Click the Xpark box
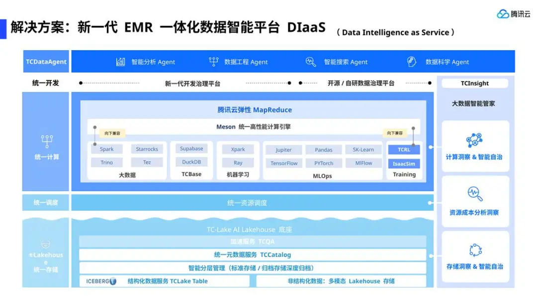 [x=238, y=149]
